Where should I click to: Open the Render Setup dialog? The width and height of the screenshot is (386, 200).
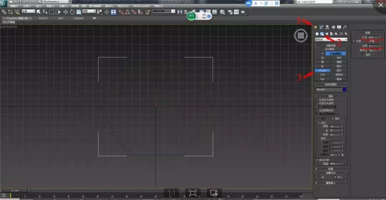coord(230,12)
